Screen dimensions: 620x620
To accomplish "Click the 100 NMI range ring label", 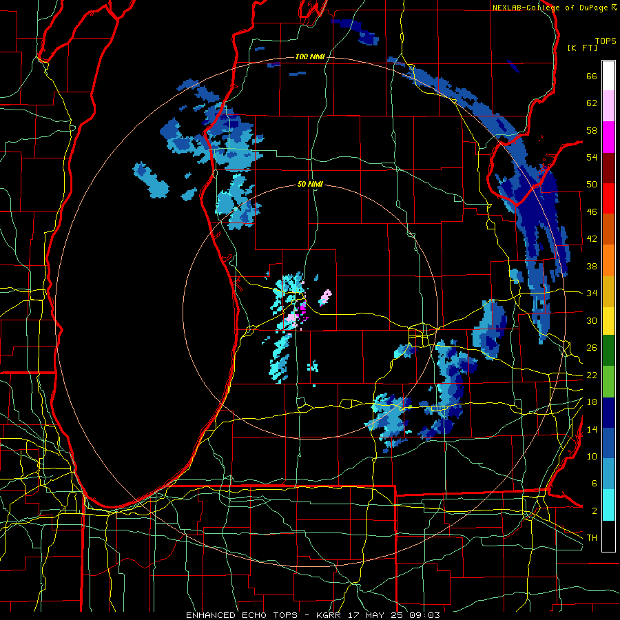I will pos(310,57).
